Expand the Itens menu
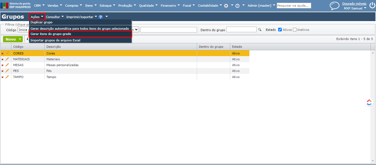Screen dimensions: 376x165 point(91,6)
